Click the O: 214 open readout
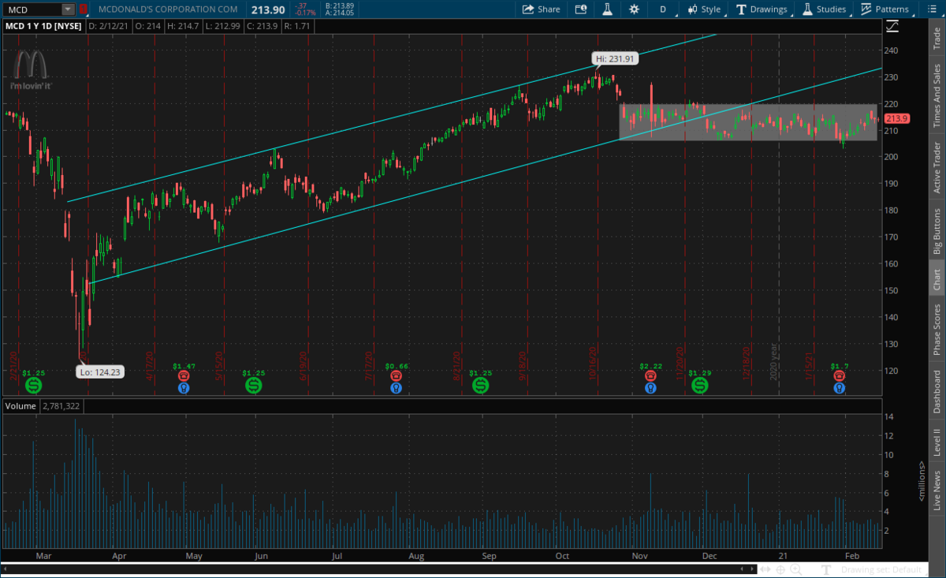946x578 pixels. pos(148,25)
